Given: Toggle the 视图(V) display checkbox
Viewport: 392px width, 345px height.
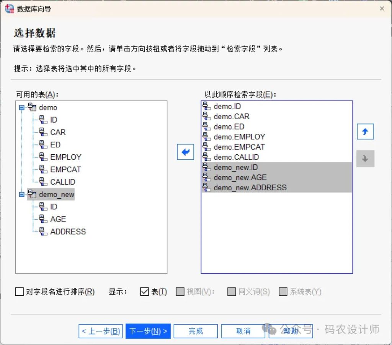Looking at the screenshot, I should point(180,292).
